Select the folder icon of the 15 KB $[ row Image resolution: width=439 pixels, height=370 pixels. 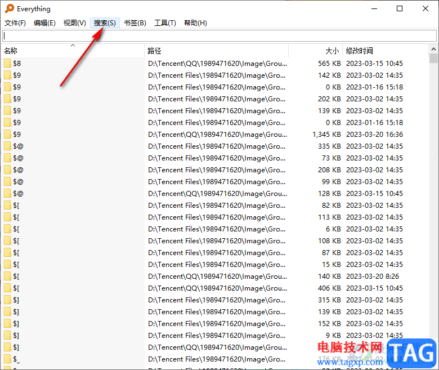pos(7,264)
